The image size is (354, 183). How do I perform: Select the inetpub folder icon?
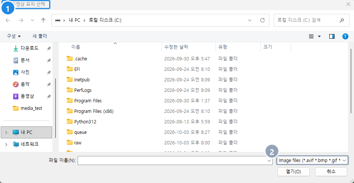pos(69,79)
